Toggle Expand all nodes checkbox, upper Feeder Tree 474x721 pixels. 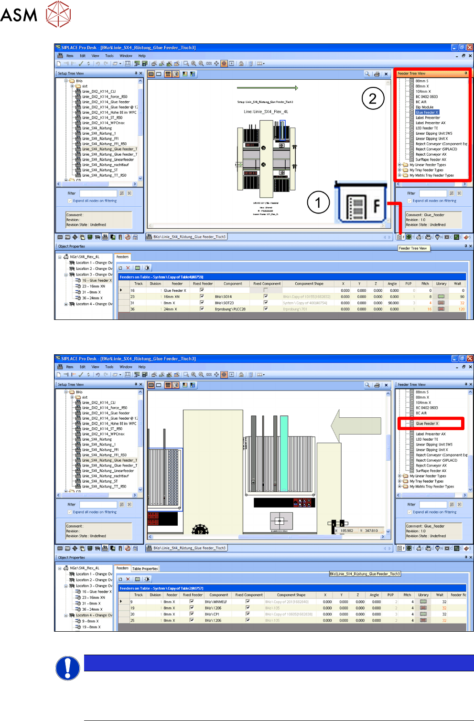point(410,201)
